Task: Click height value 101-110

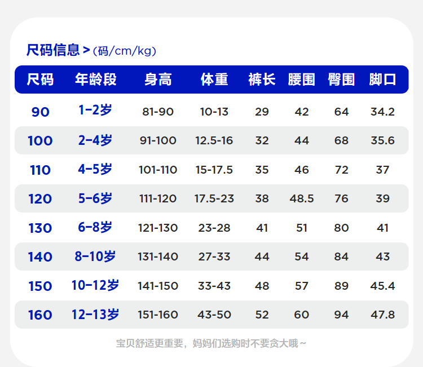Action: click(158, 170)
